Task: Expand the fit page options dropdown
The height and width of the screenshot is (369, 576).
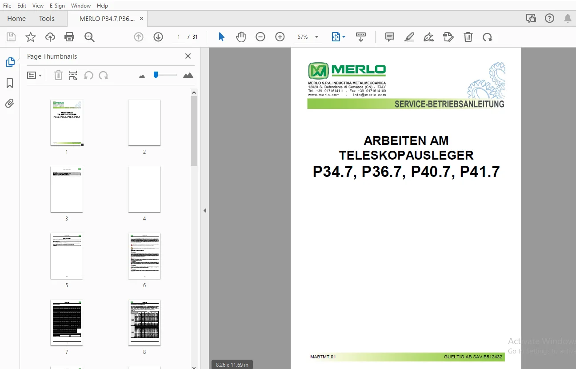Action: pos(344,37)
